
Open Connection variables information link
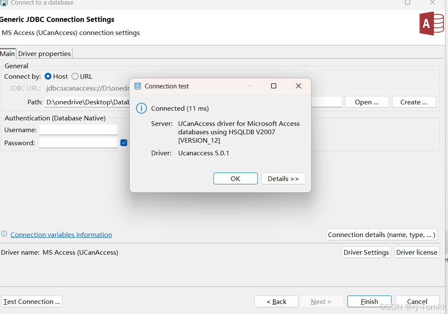coord(61,234)
